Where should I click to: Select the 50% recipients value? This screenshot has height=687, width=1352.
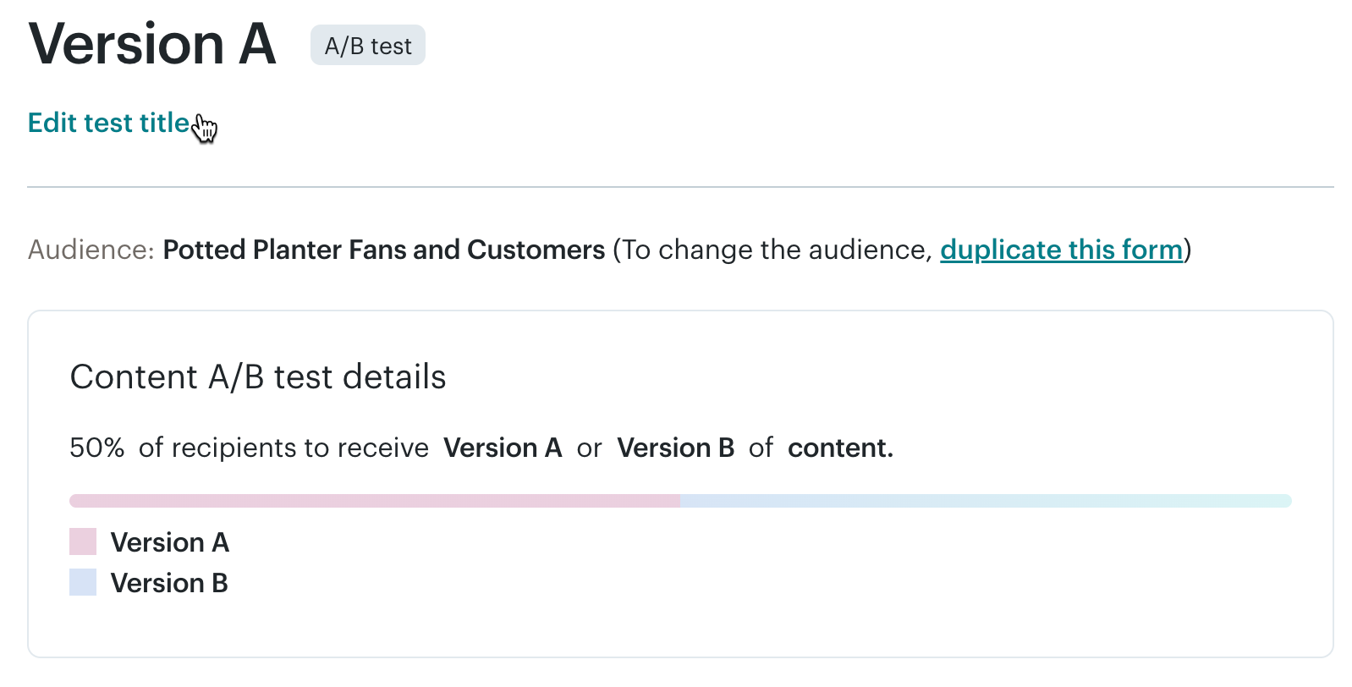pyautogui.click(x=96, y=448)
